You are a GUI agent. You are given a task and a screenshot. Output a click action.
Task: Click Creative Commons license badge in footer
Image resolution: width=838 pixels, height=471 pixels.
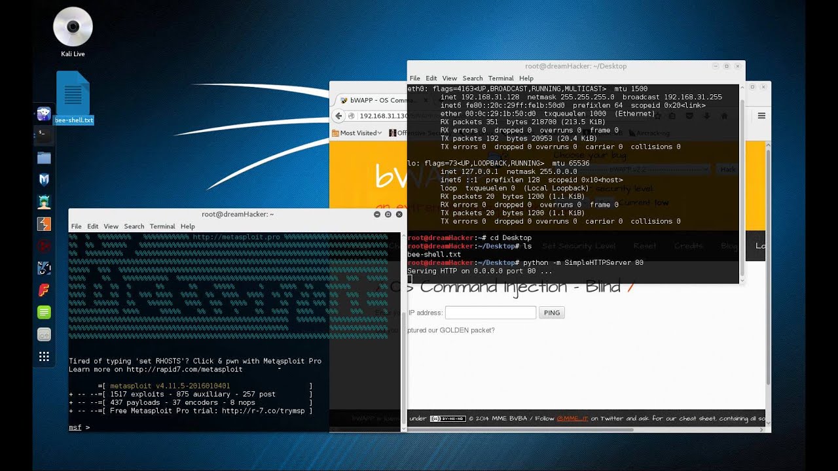click(446, 419)
